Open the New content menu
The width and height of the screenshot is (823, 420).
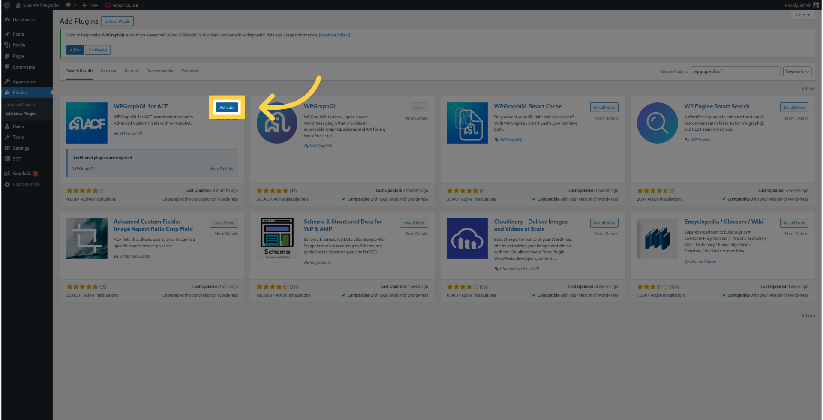pos(90,5)
